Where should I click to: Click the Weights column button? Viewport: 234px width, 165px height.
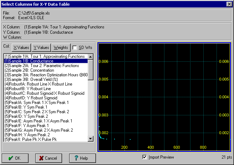coord(60,48)
